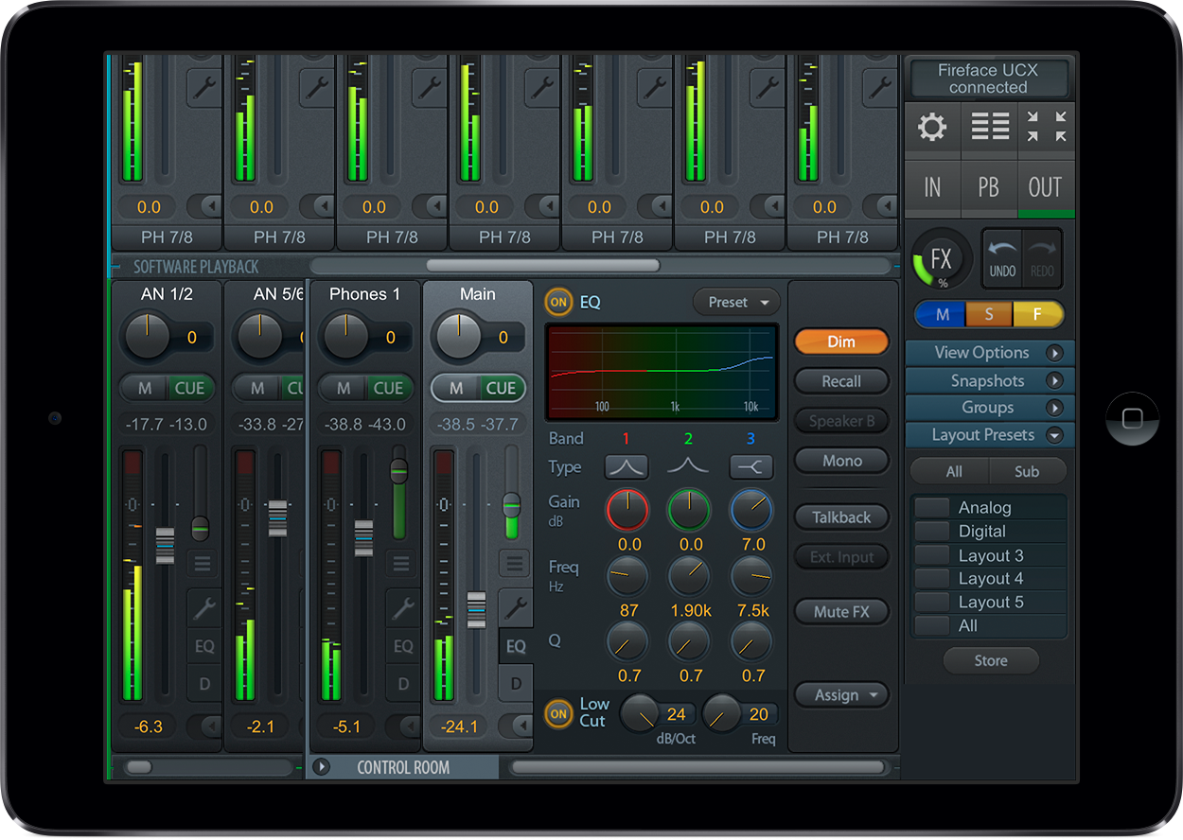This screenshot has width=1183, height=840.
Task: Click the FX percent return knob
Action: tap(940, 260)
